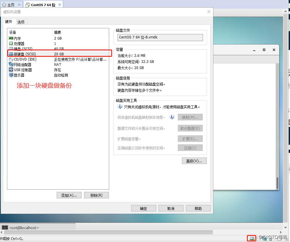This screenshot has width=290, height=242.
Task: Click the 帮助 help button
Action: pos(198,208)
